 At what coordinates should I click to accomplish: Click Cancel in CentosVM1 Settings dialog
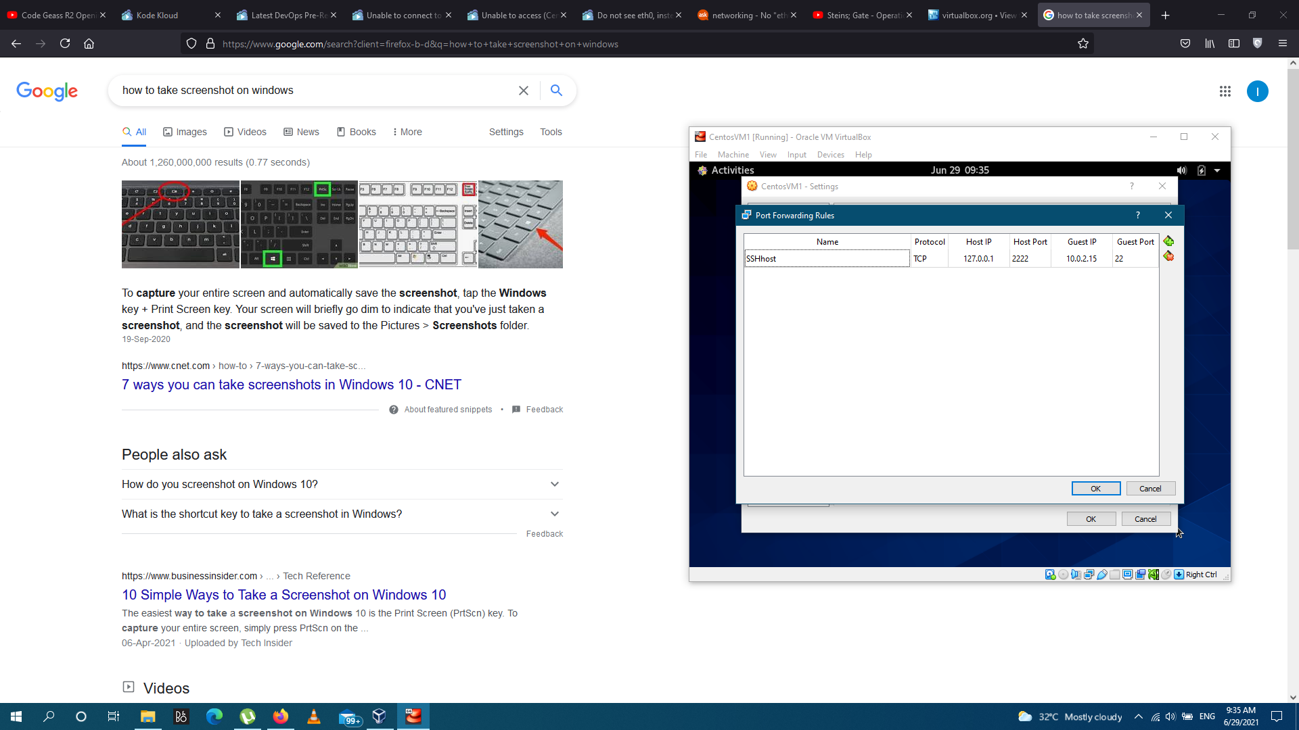click(1145, 519)
